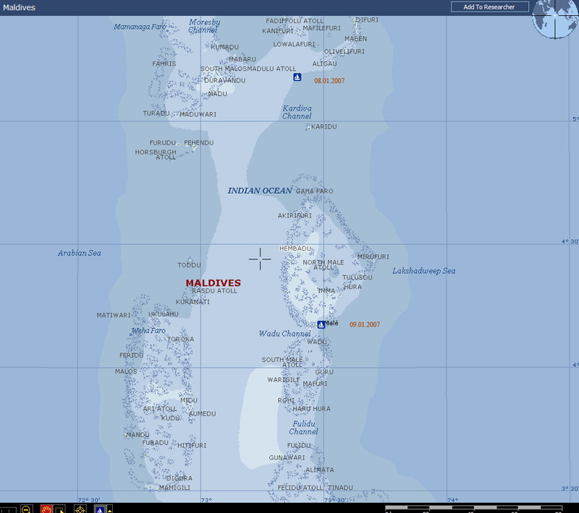The width and height of the screenshot is (579, 513).
Task: Click the crosshair cursor at map center
Action: click(260, 258)
